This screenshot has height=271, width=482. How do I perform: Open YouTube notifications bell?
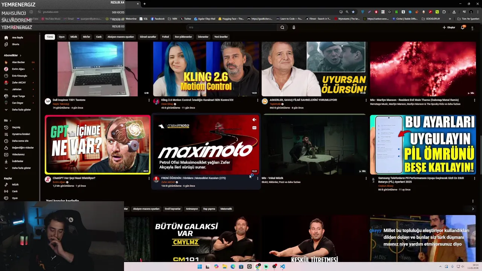click(x=463, y=27)
